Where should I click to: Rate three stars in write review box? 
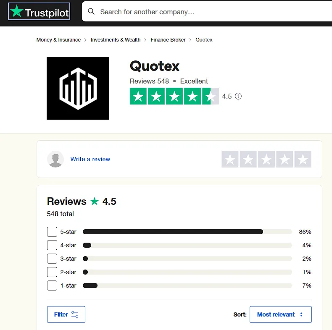pos(266,159)
